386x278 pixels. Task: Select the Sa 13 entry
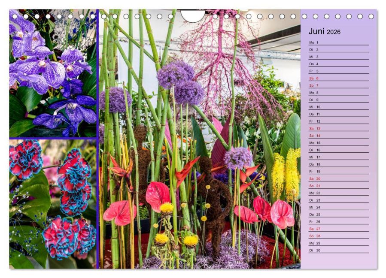click(338, 129)
